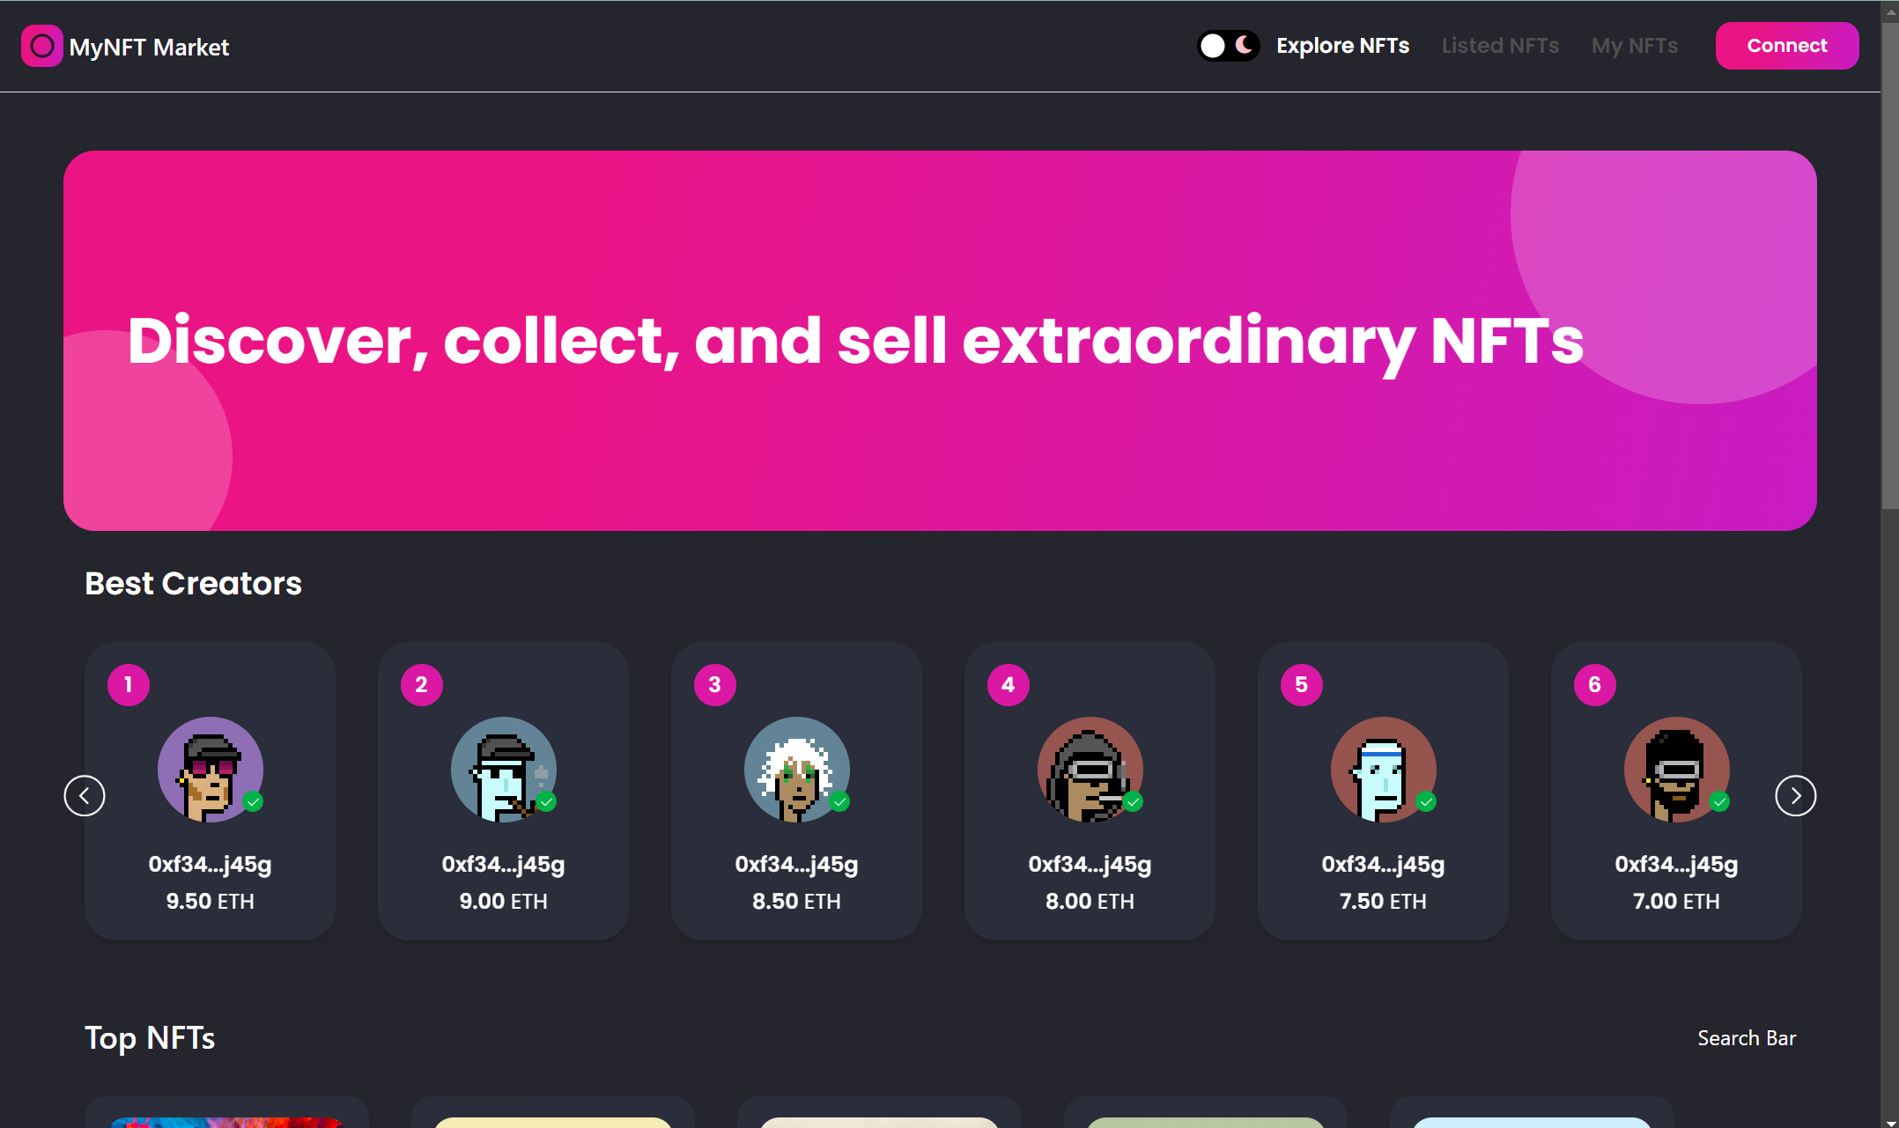Click the Connect wallet button

click(1786, 45)
